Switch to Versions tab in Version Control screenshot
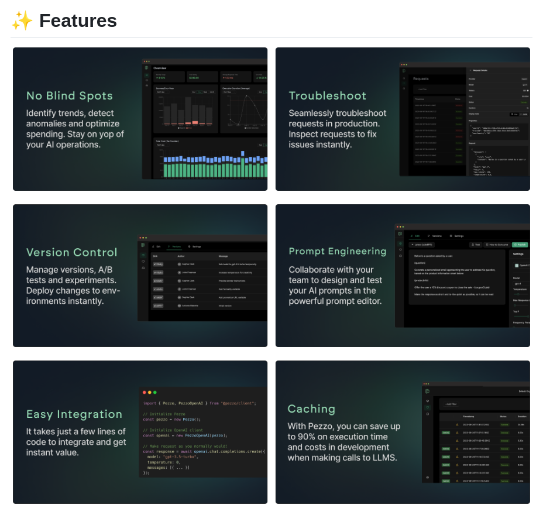The width and height of the screenshot is (543, 515). (174, 246)
